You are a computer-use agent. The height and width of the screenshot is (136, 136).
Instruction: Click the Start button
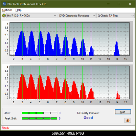[x=123, y=112]
